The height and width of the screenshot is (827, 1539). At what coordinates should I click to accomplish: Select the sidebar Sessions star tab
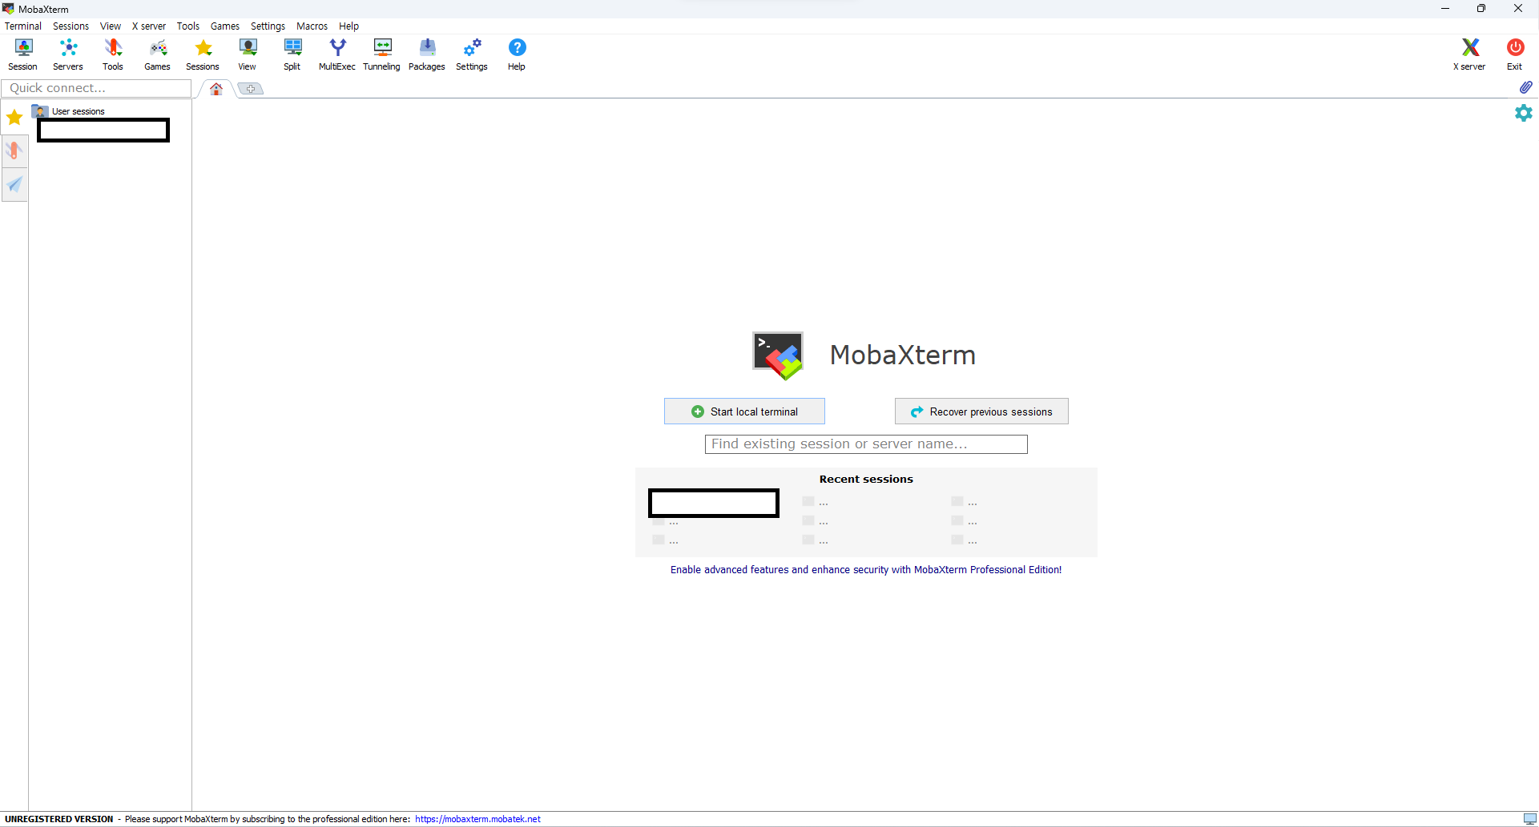(14, 118)
